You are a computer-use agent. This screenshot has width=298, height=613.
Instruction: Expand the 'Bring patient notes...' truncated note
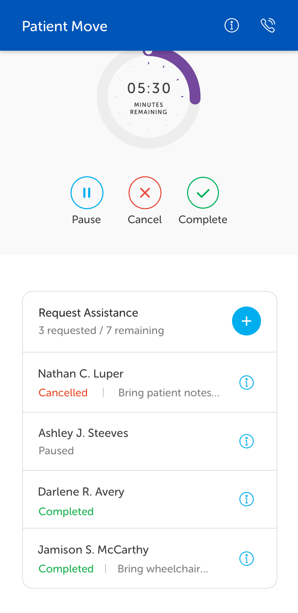point(169,393)
